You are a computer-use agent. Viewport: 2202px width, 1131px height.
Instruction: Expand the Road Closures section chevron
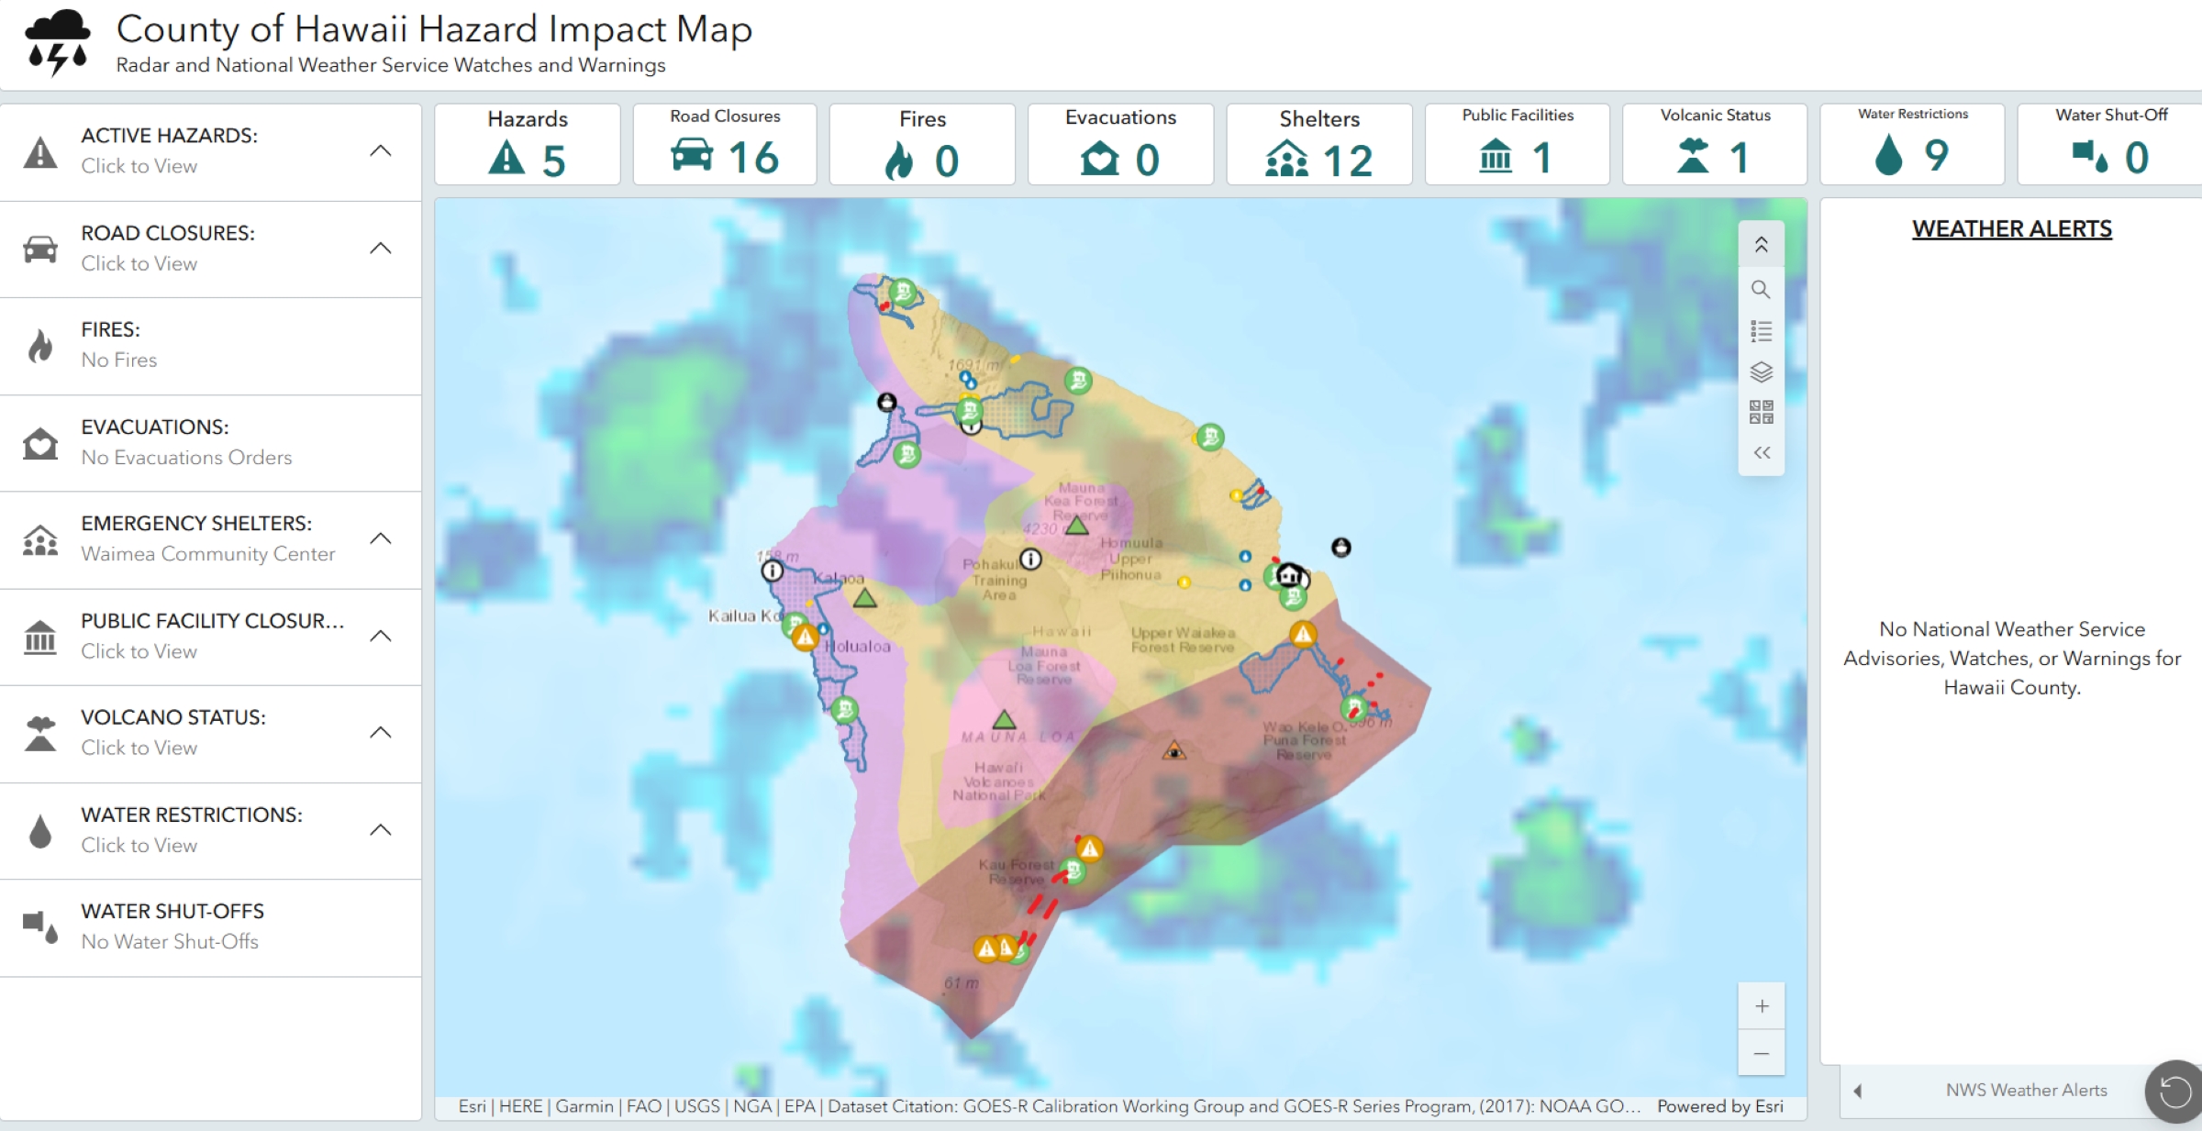coord(381,248)
